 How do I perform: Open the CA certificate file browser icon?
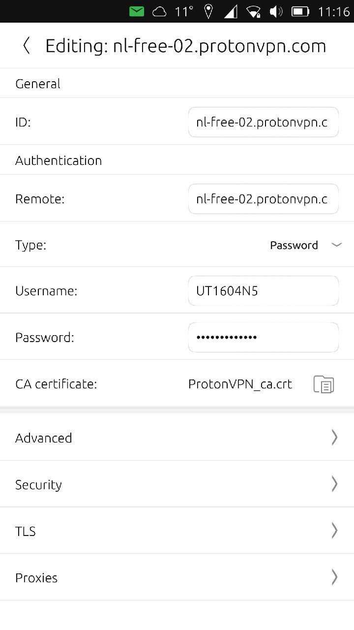pyautogui.click(x=324, y=384)
